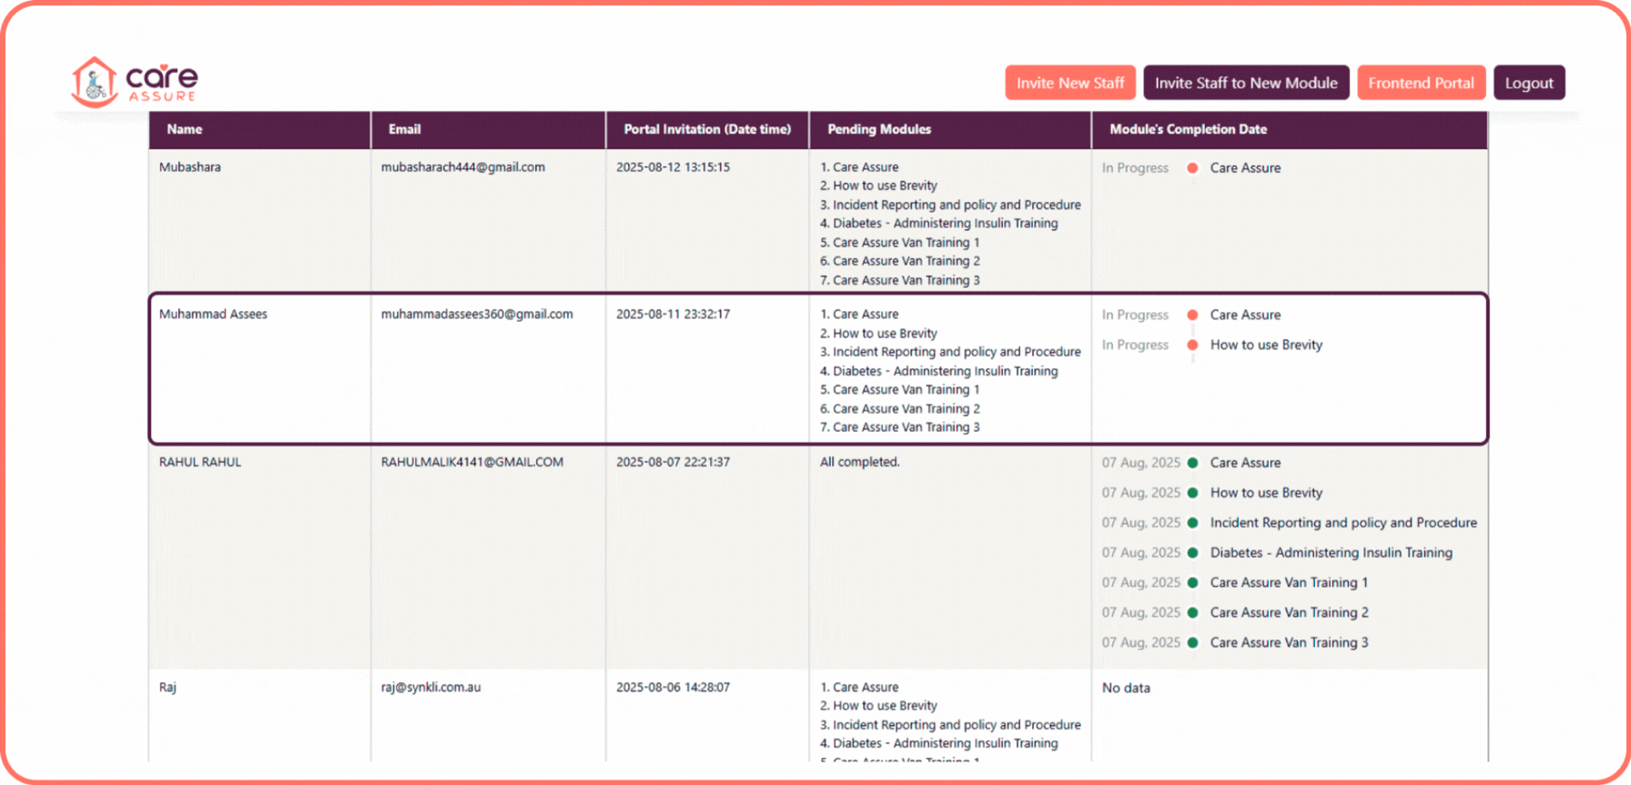
Task: Click the Logout button
Action: point(1529,83)
